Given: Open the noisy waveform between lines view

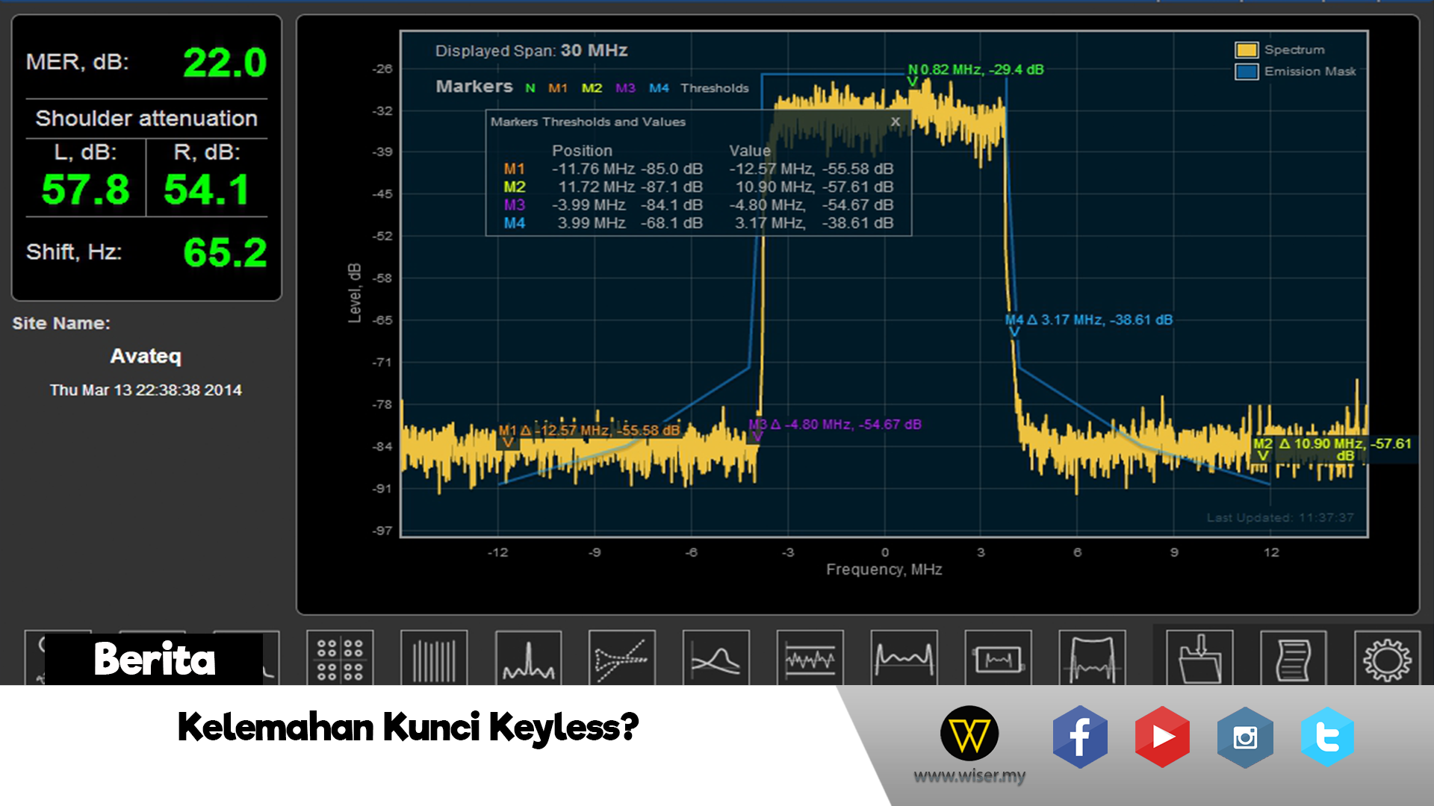Looking at the screenshot, I should pos(810,658).
